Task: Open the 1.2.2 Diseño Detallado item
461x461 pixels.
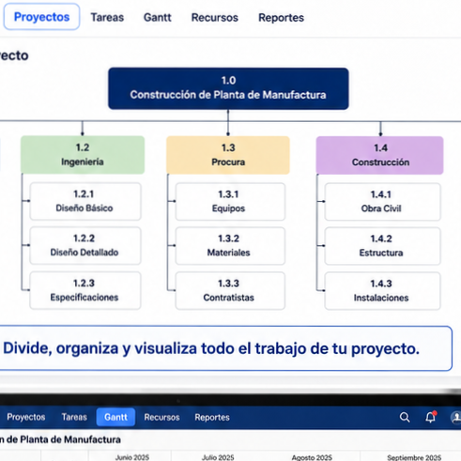Action: (x=85, y=246)
